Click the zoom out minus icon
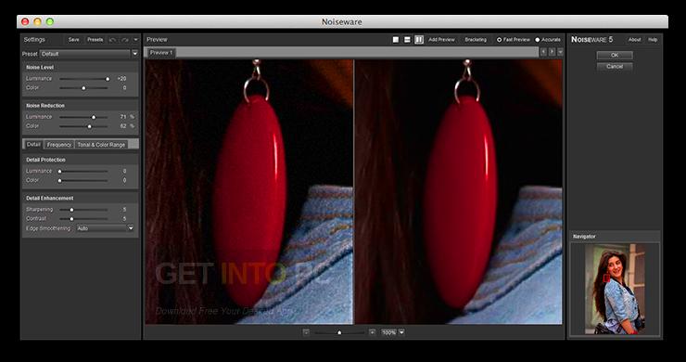The width and height of the screenshot is (686, 362). [x=306, y=332]
